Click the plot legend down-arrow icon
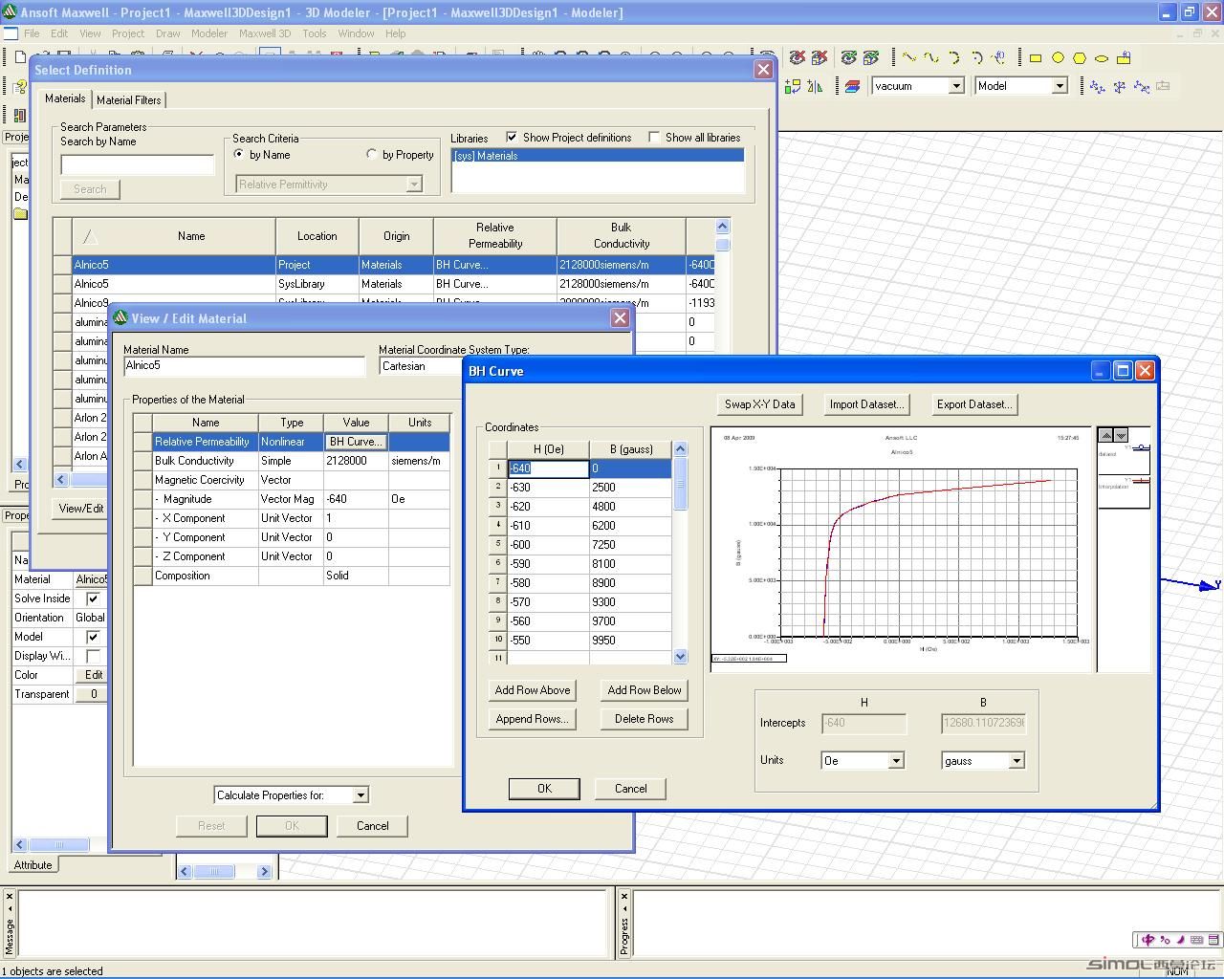The width and height of the screenshot is (1224, 979). tap(1122, 435)
